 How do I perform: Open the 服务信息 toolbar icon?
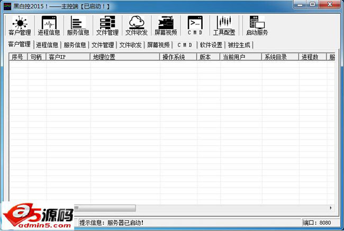[x=78, y=25]
